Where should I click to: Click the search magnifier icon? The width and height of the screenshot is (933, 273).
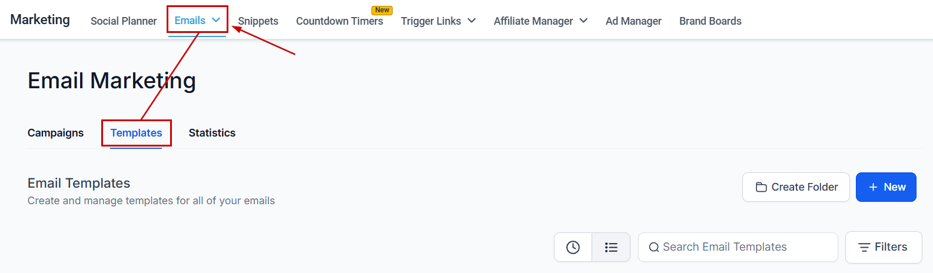point(653,248)
